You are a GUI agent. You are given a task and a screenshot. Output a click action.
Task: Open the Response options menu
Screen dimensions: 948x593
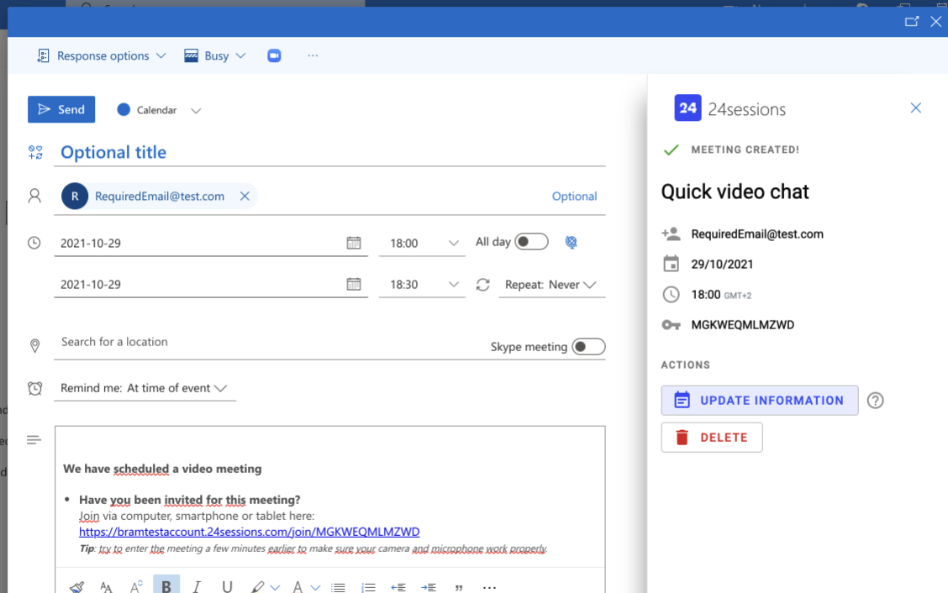coord(102,55)
